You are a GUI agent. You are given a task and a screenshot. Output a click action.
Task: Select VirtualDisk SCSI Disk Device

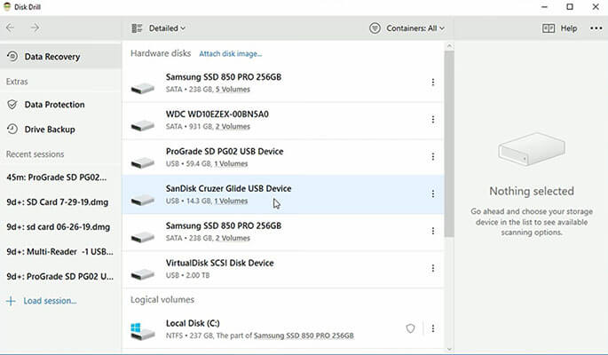(283, 269)
